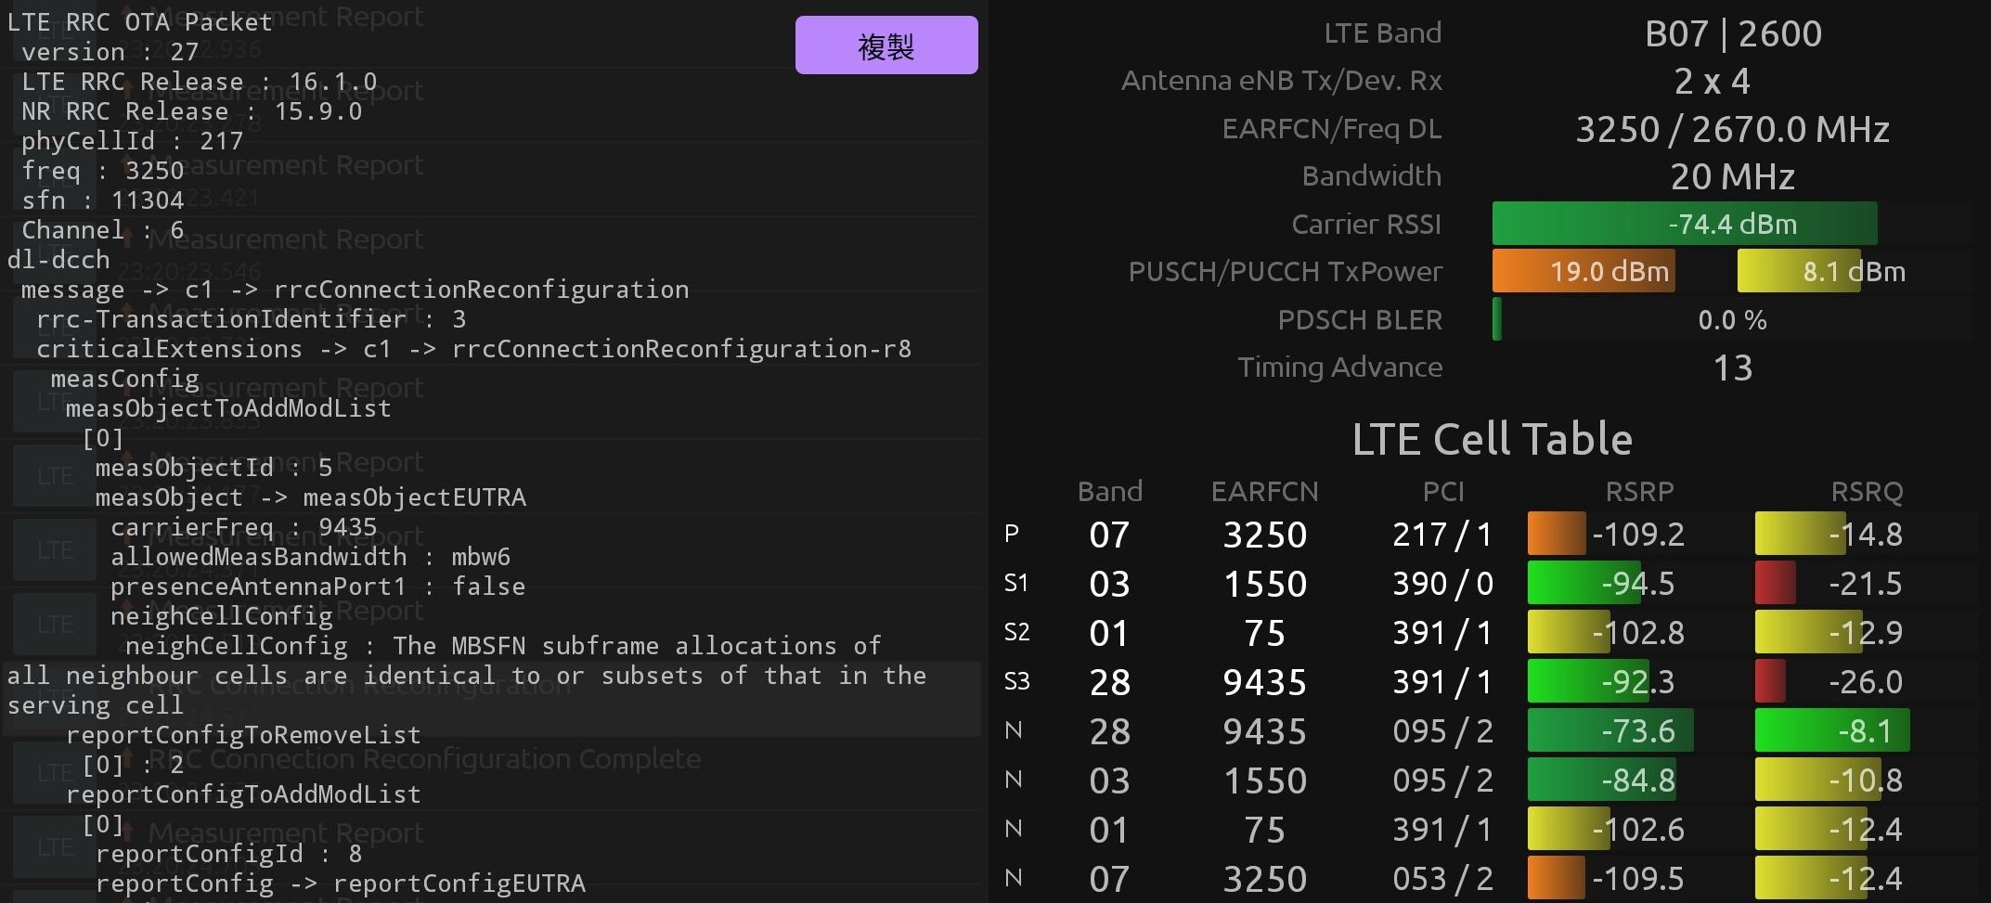The height and width of the screenshot is (903, 1991).
Task: Click the purple 複製 copy button
Action: (886, 45)
